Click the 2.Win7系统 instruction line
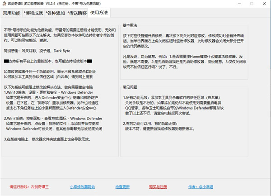Viewport: 271px width, 196px height. coord(53,119)
